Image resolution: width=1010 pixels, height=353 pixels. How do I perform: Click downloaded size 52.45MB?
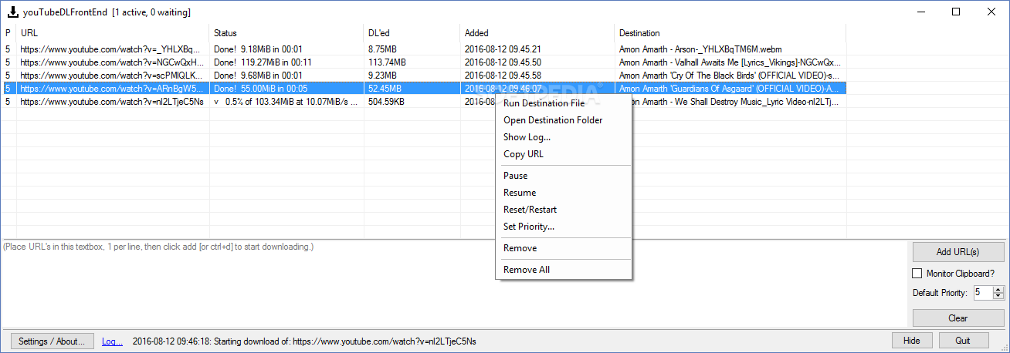click(x=385, y=89)
